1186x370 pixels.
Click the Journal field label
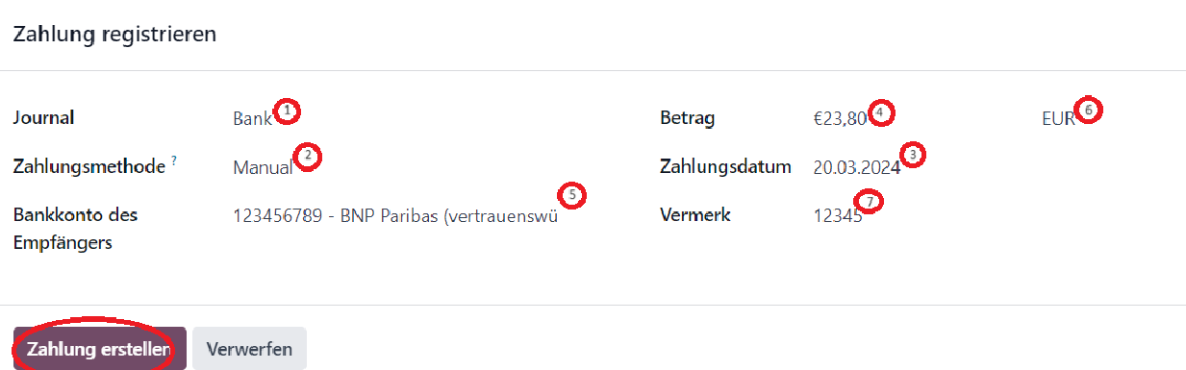click(x=43, y=119)
